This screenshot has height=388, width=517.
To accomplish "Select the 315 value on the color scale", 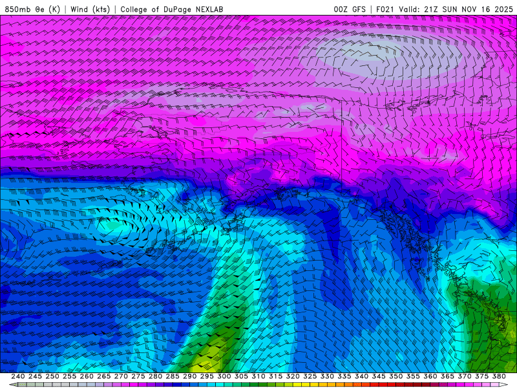I will coord(276,376).
